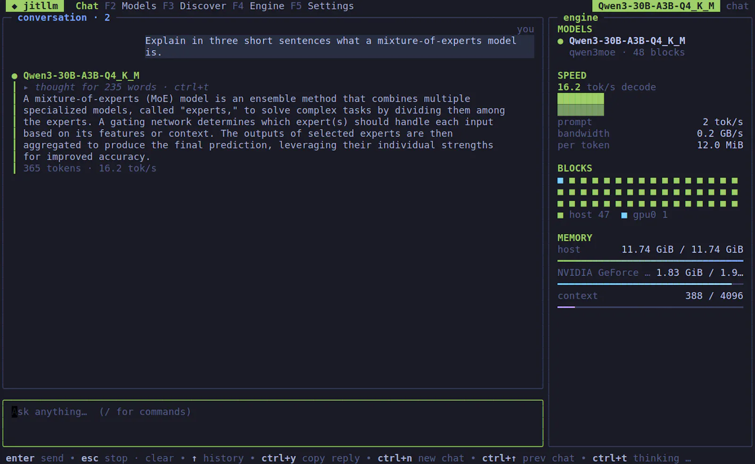755x464 pixels.
Task: Click the up-arrow history hint
Action: click(218, 458)
